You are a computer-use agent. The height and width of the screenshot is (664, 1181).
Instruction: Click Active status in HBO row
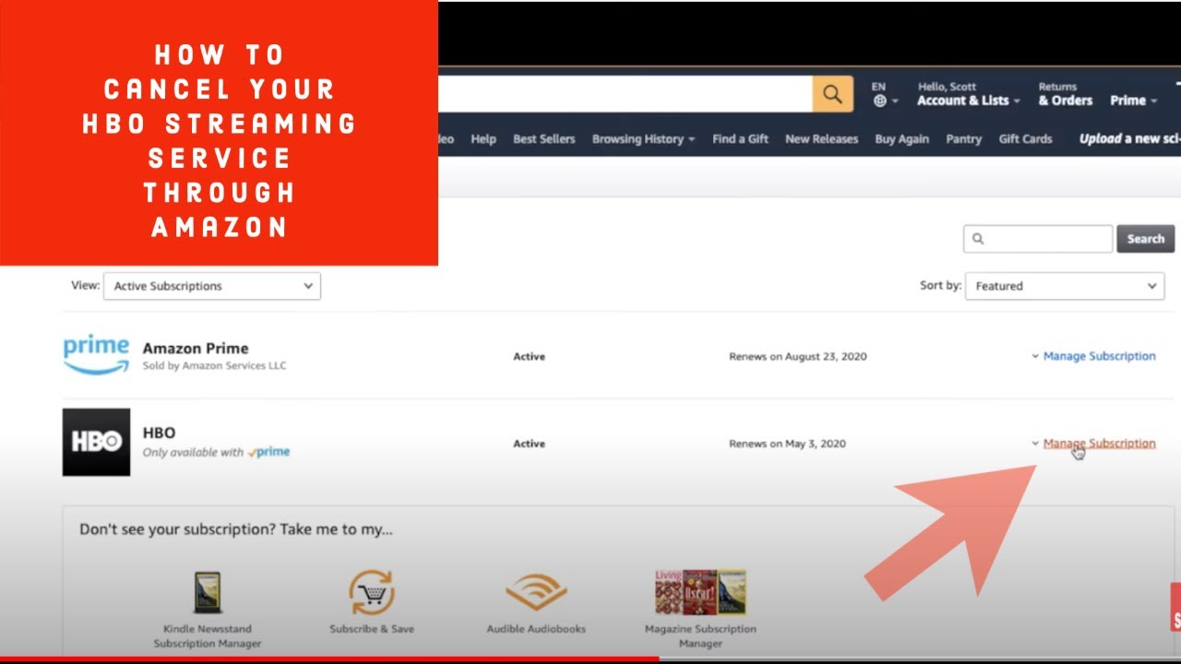click(x=529, y=444)
